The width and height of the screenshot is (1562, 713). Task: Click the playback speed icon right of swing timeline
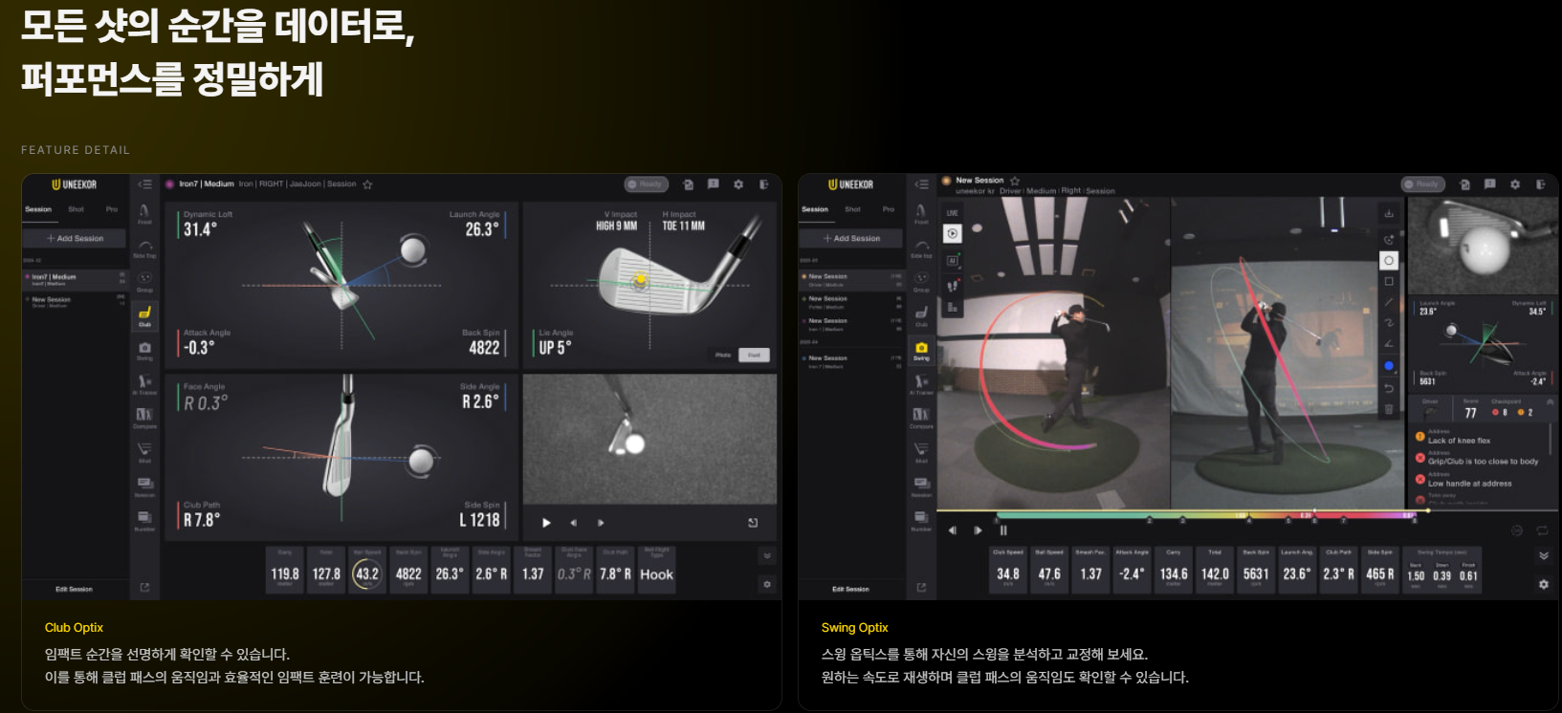pos(1516,530)
